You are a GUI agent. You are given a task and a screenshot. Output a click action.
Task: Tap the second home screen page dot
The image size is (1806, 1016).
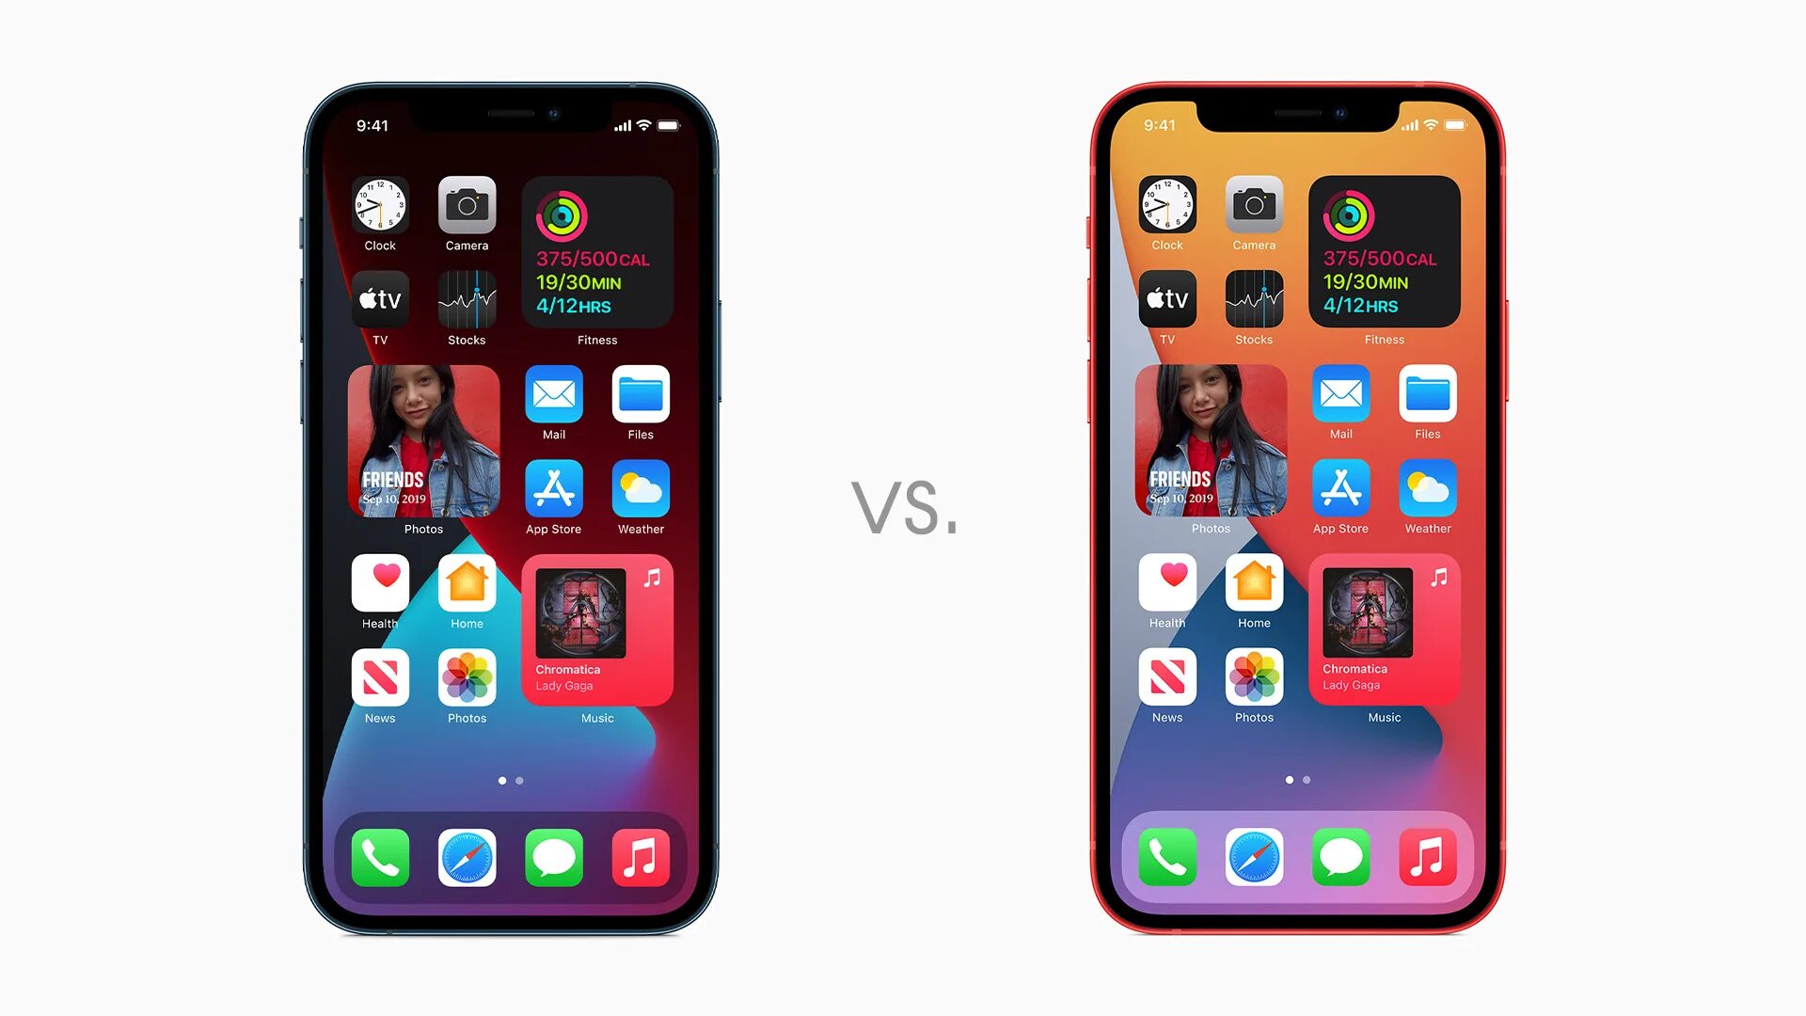point(520,780)
